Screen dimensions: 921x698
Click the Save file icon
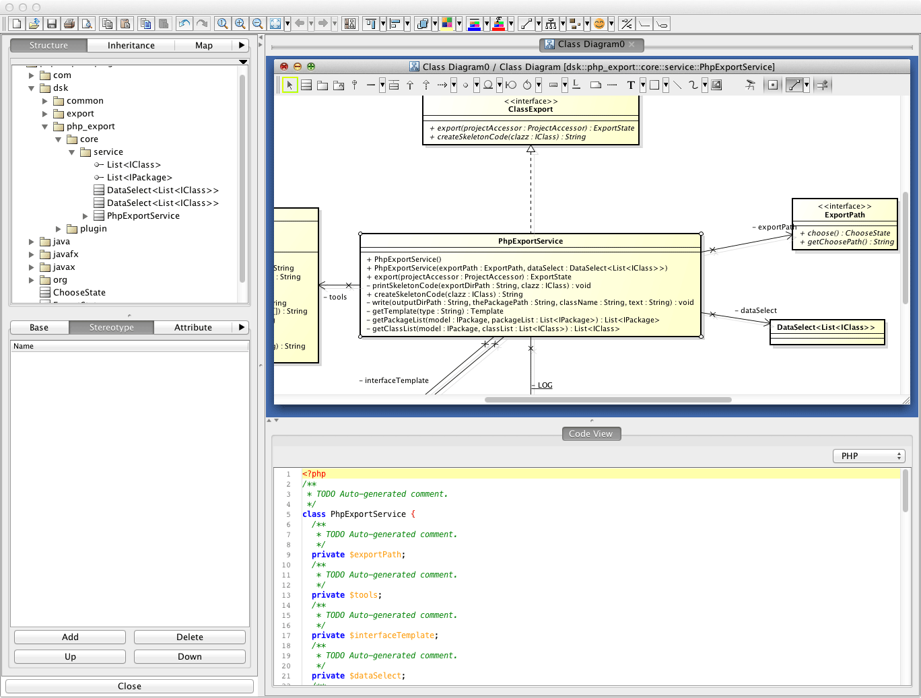52,24
